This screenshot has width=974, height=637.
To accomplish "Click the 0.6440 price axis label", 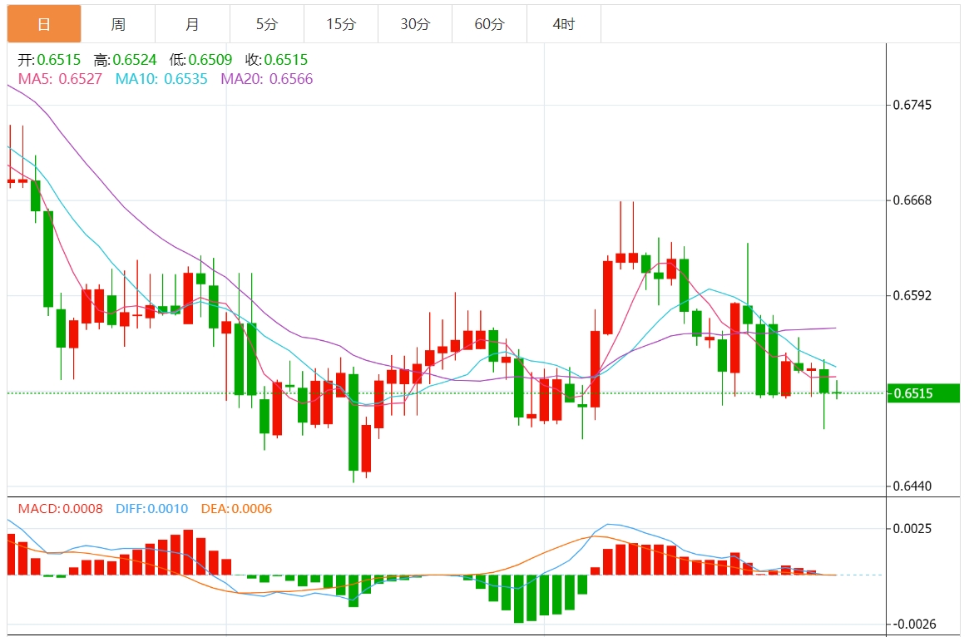I will (912, 486).
